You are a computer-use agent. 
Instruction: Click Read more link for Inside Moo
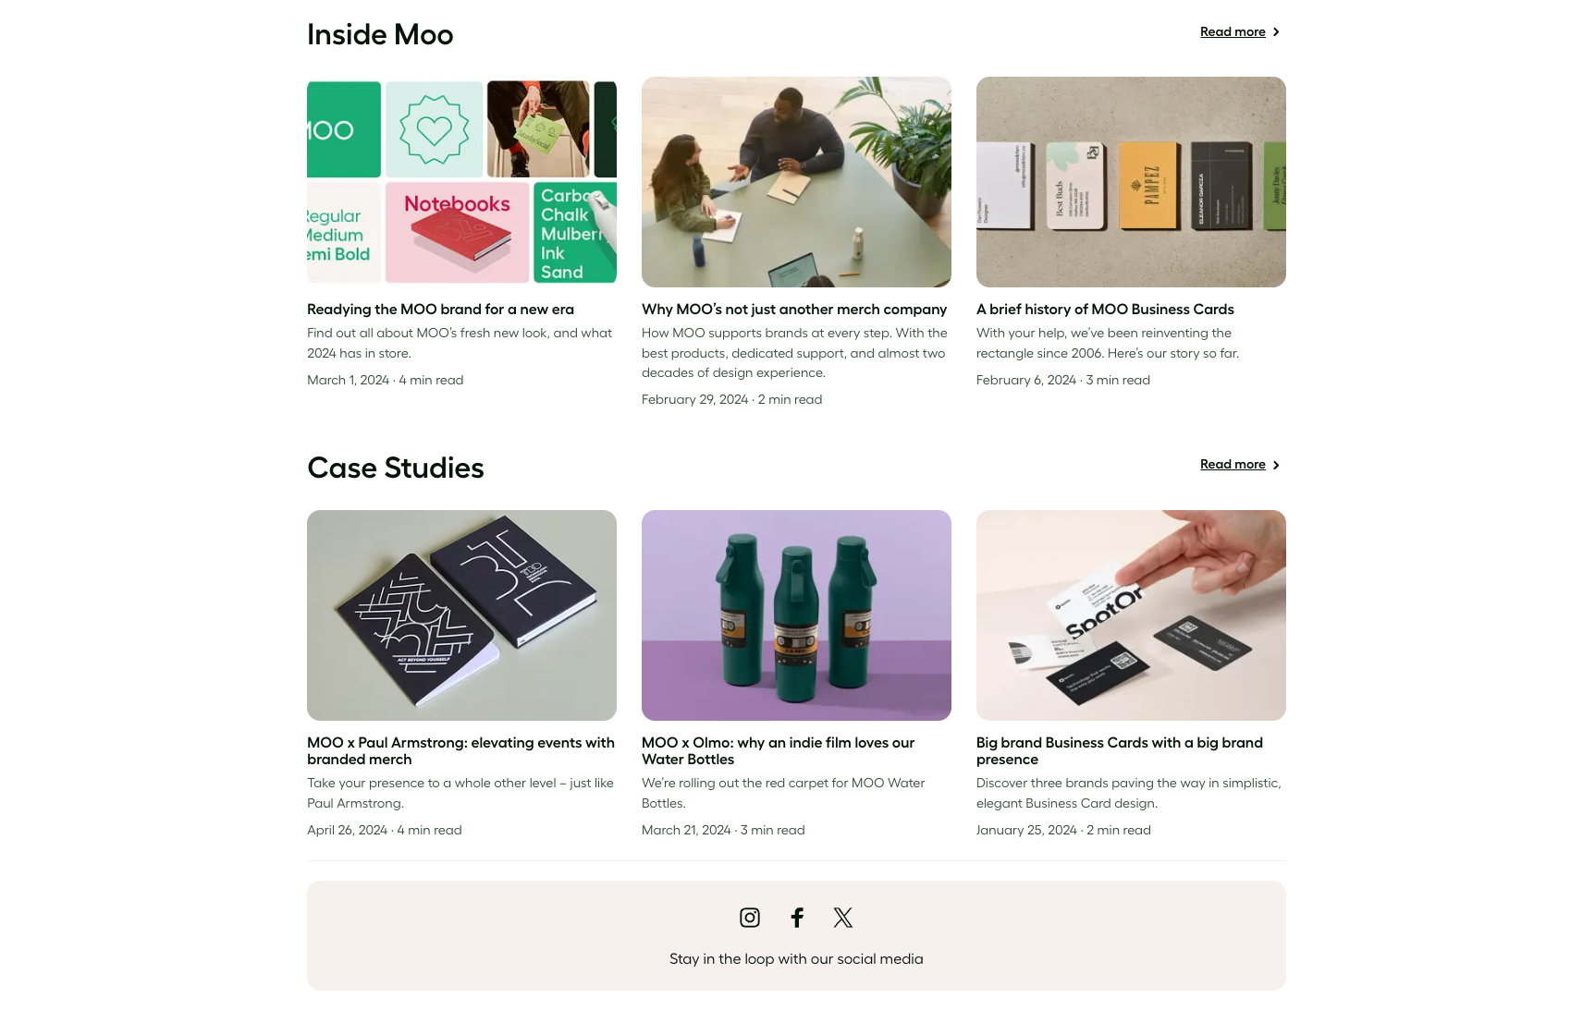tap(1233, 32)
